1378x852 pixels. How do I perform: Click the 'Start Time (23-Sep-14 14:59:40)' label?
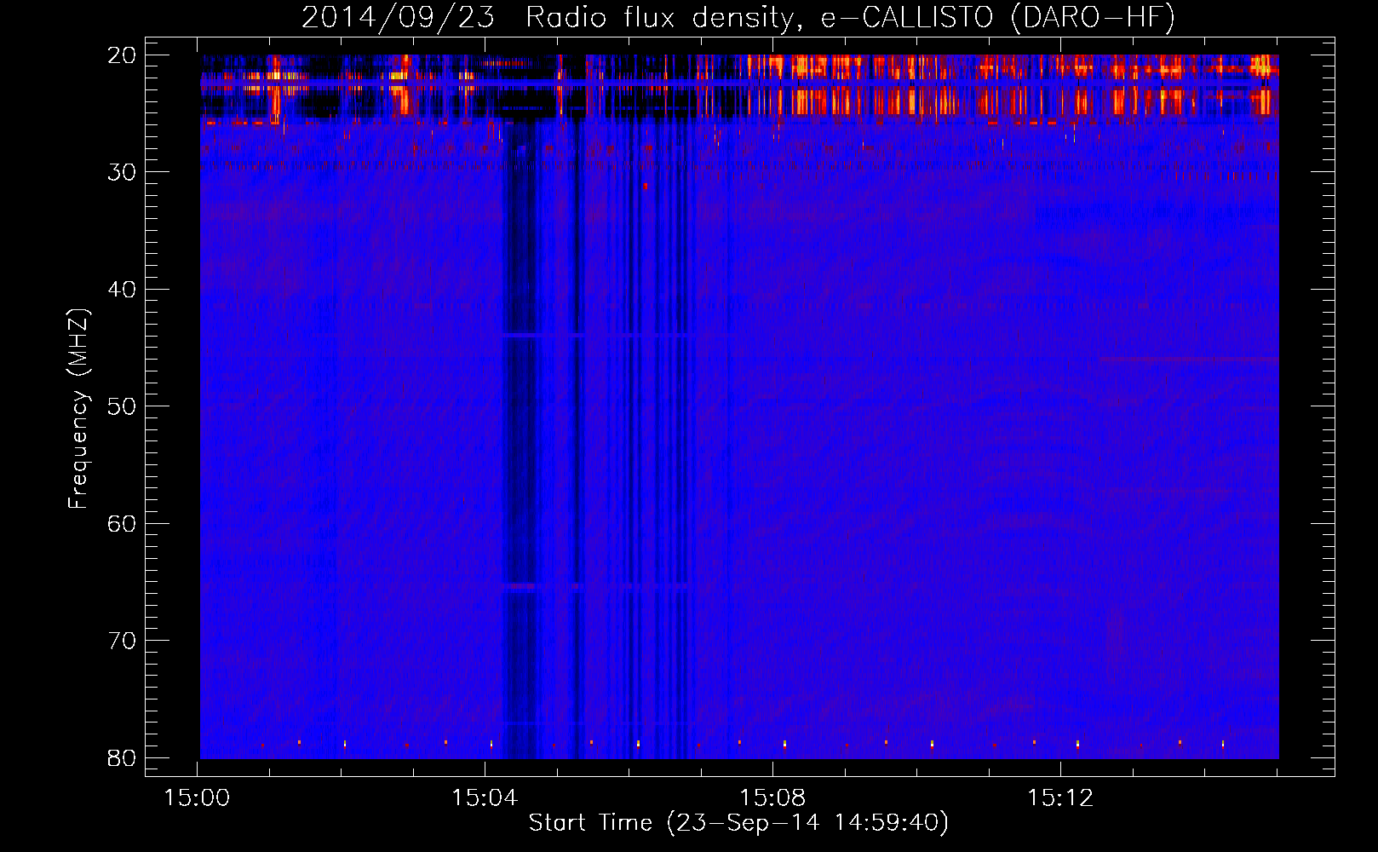click(738, 823)
